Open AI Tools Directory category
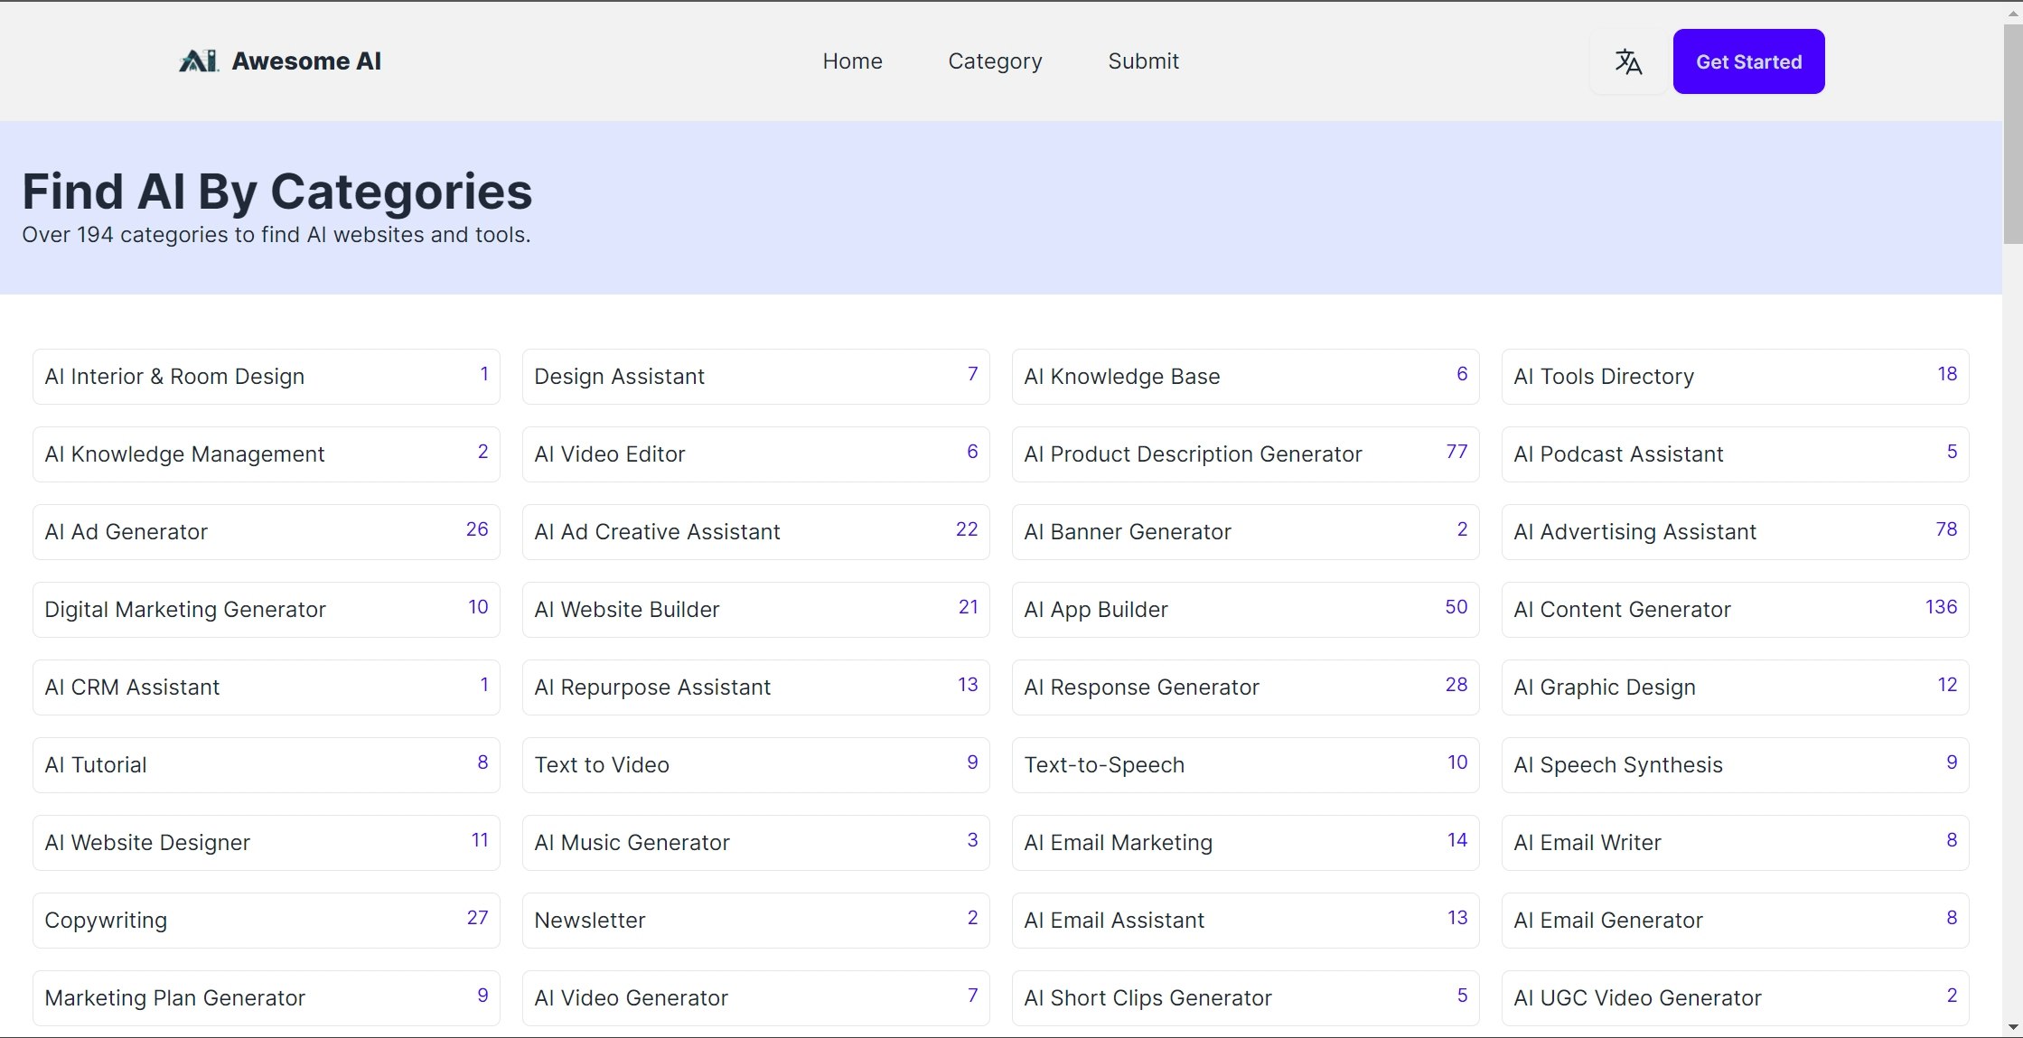Image resolution: width=2023 pixels, height=1038 pixels. pos(1735,377)
